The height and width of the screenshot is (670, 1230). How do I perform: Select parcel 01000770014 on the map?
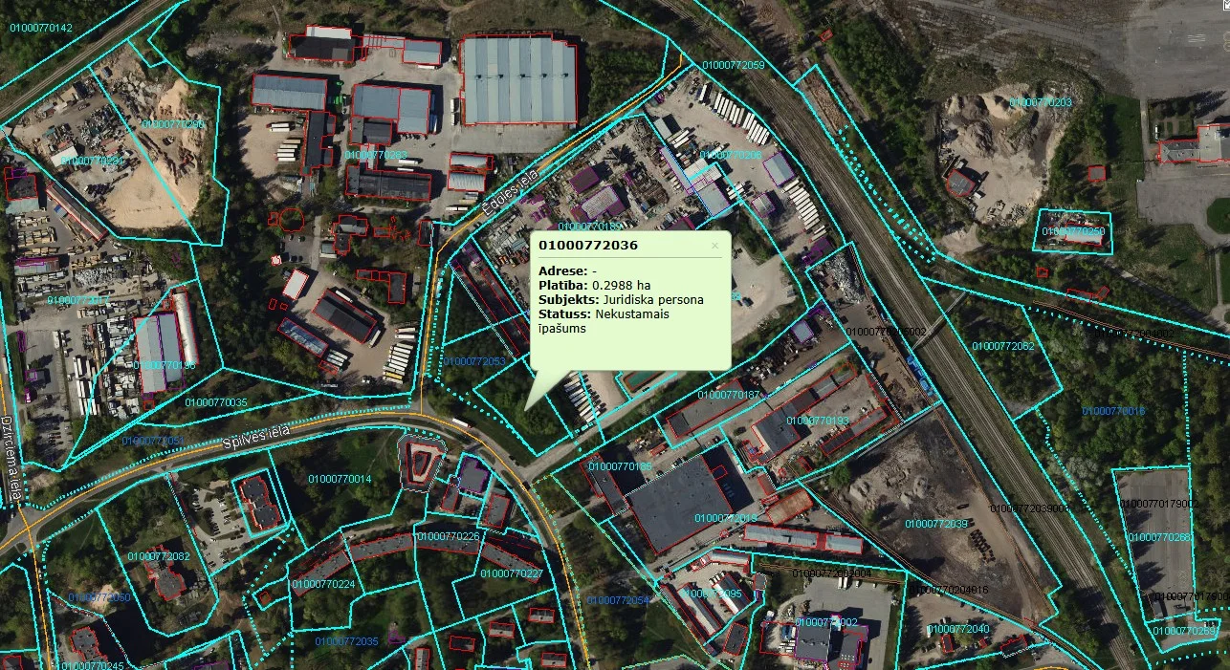tap(340, 479)
